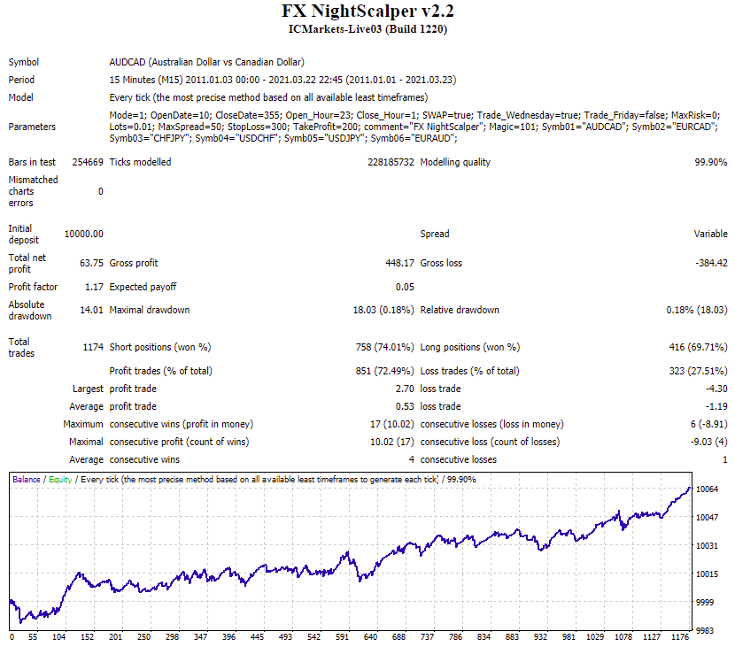Viewport: 735px width, 647px height.
Task: Click Largest profit trade value 2.70
Action: tap(405, 389)
